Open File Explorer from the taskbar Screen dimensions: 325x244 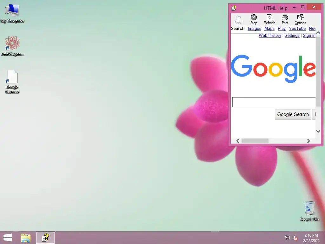[26, 238]
